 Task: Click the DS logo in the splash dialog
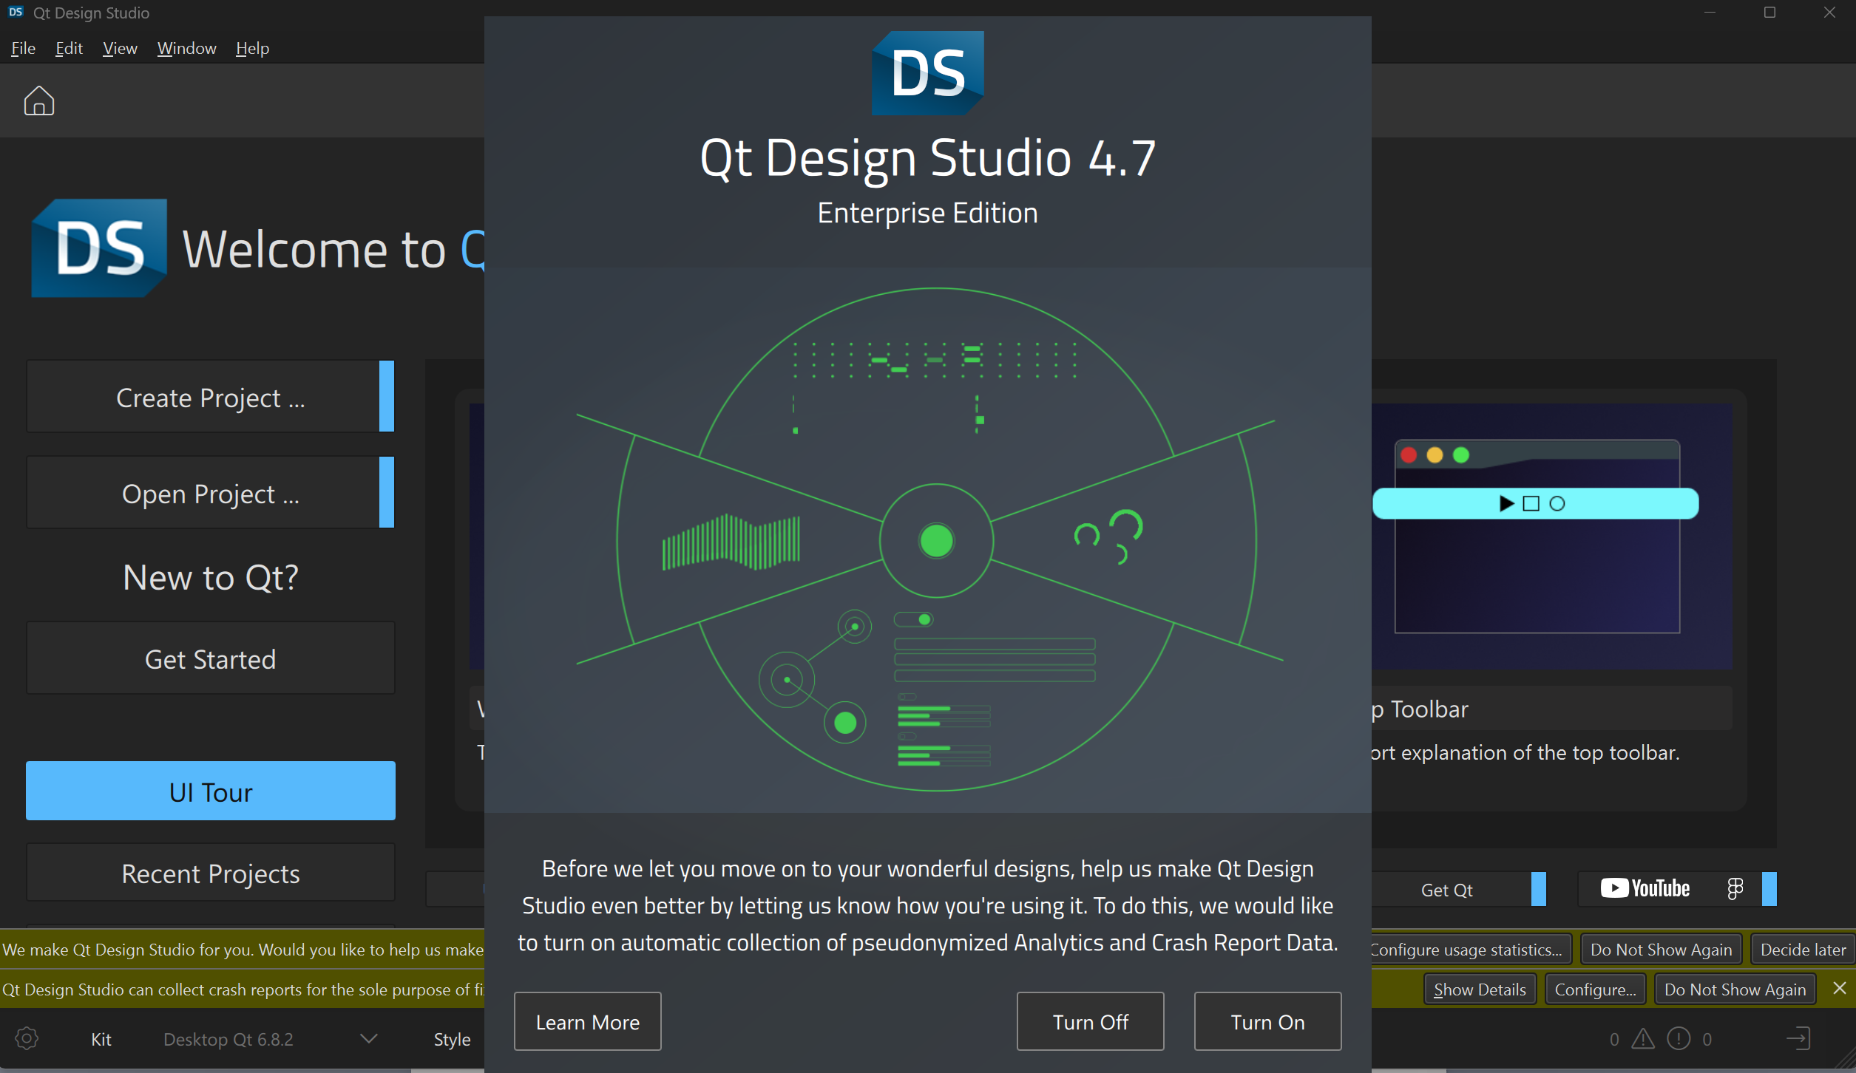click(927, 72)
